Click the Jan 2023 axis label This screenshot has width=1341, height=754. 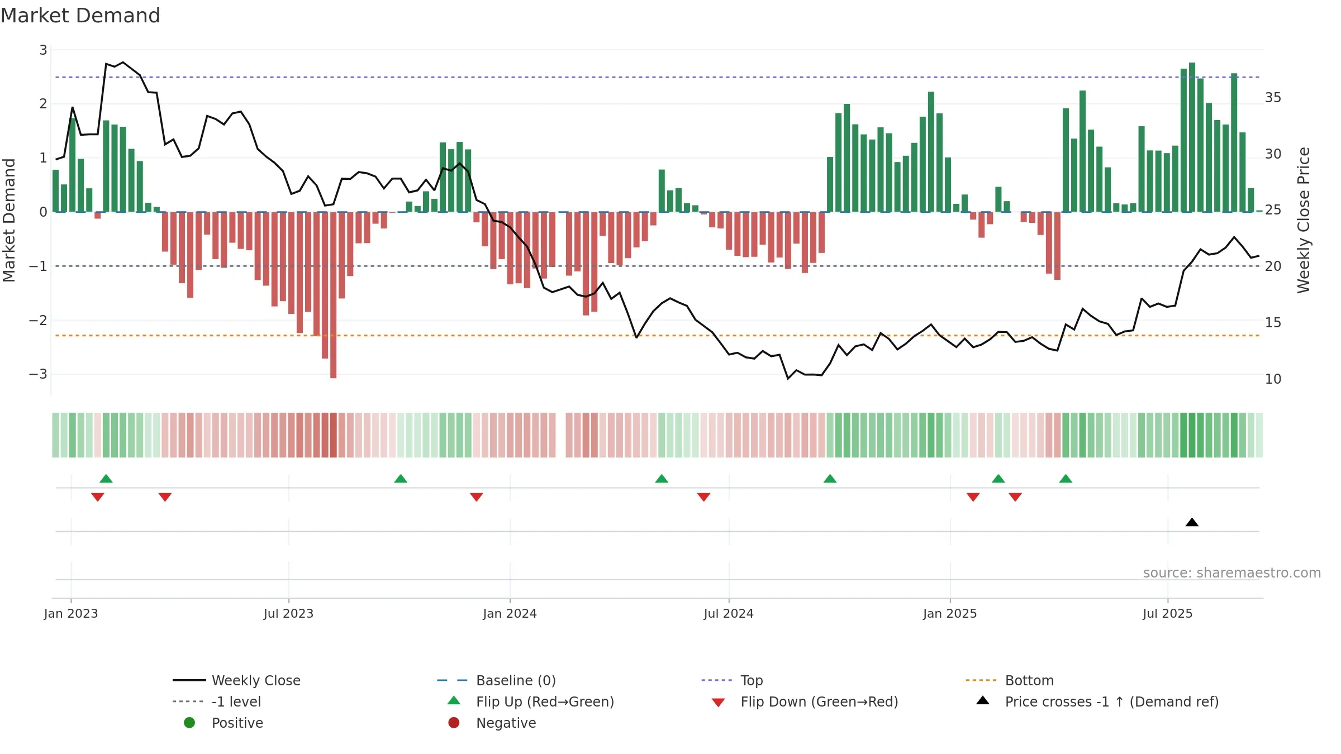pos(71,614)
